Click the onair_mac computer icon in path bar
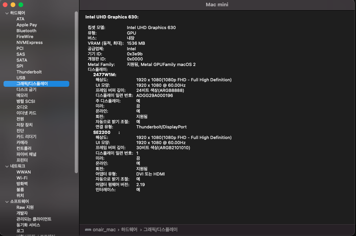This screenshot has height=236, width=356. click(x=88, y=230)
